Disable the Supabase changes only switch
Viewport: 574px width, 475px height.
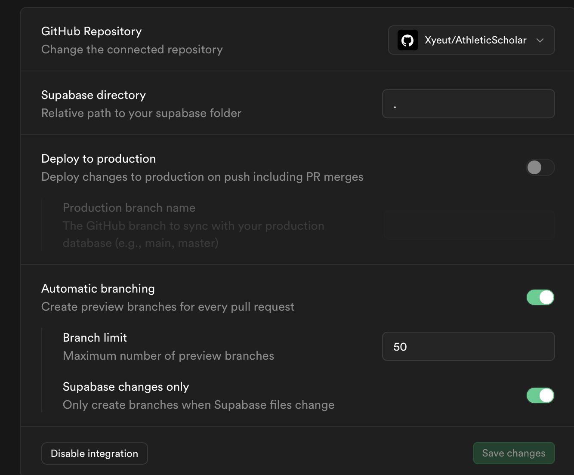pyautogui.click(x=540, y=395)
